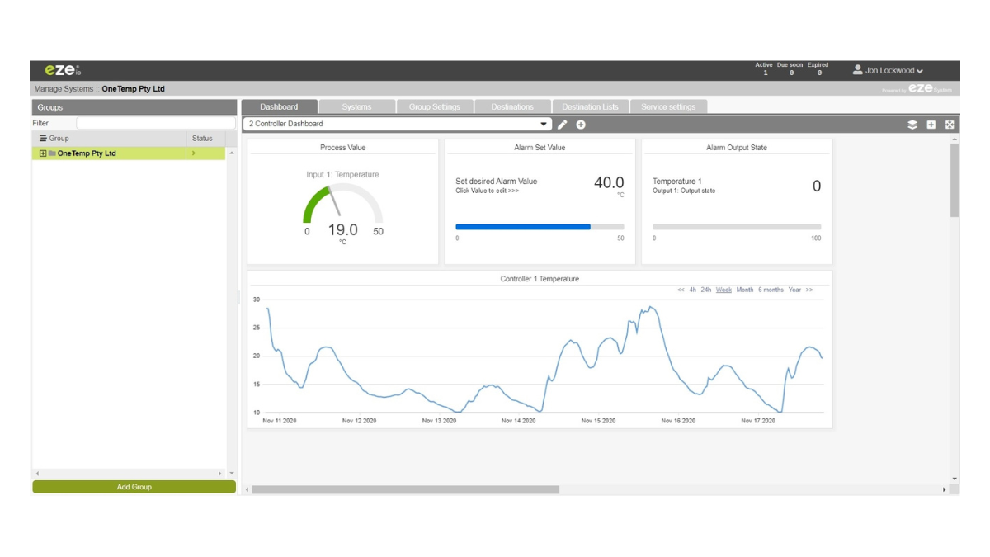This screenshot has height=557, width=990.
Task: Switch to the Systems tab
Action: pos(356,106)
